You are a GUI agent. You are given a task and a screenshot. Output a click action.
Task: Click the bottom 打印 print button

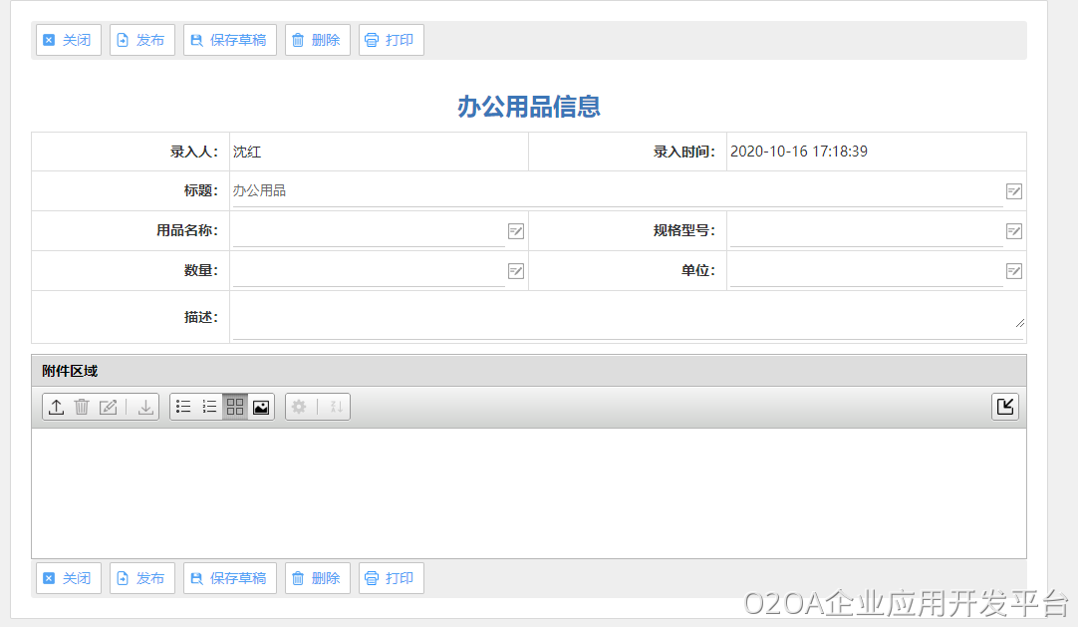point(392,578)
